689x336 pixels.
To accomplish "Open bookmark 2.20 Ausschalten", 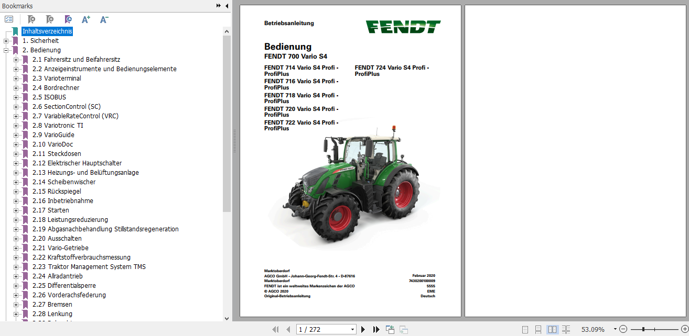I will pyautogui.click(x=57, y=239).
